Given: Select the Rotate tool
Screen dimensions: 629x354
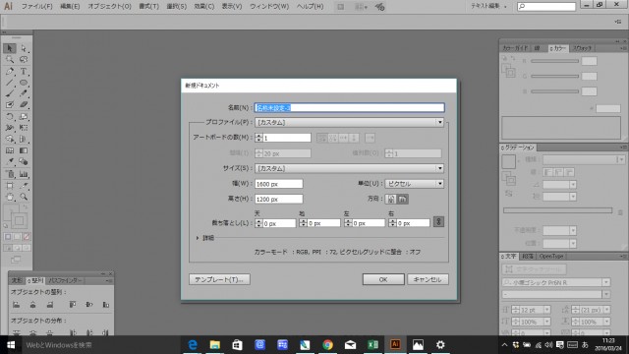Looking at the screenshot, I should pyautogui.click(x=10, y=116).
